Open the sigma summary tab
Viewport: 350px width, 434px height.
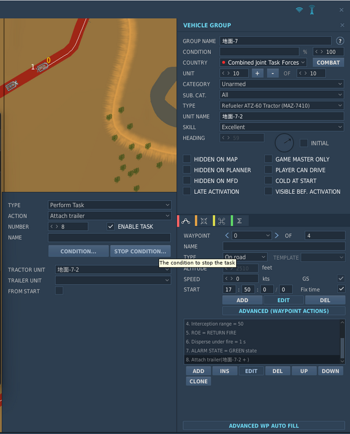(x=240, y=221)
